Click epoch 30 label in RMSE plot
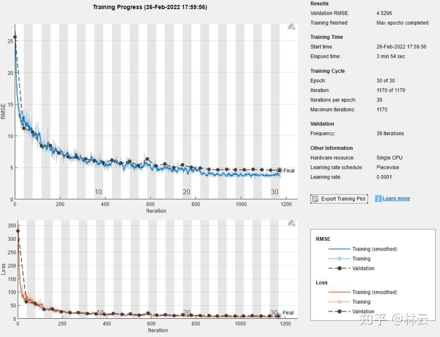 click(274, 192)
